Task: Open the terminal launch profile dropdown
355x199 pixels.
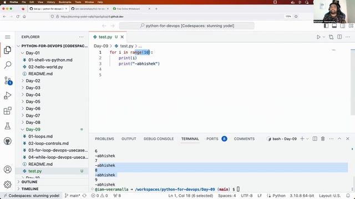Action: [x=307, y=139]
